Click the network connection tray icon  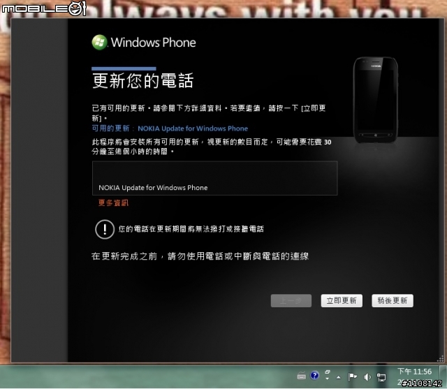tap(381, 377)
